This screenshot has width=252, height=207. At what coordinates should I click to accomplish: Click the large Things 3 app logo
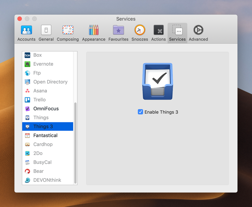[157, 81]
